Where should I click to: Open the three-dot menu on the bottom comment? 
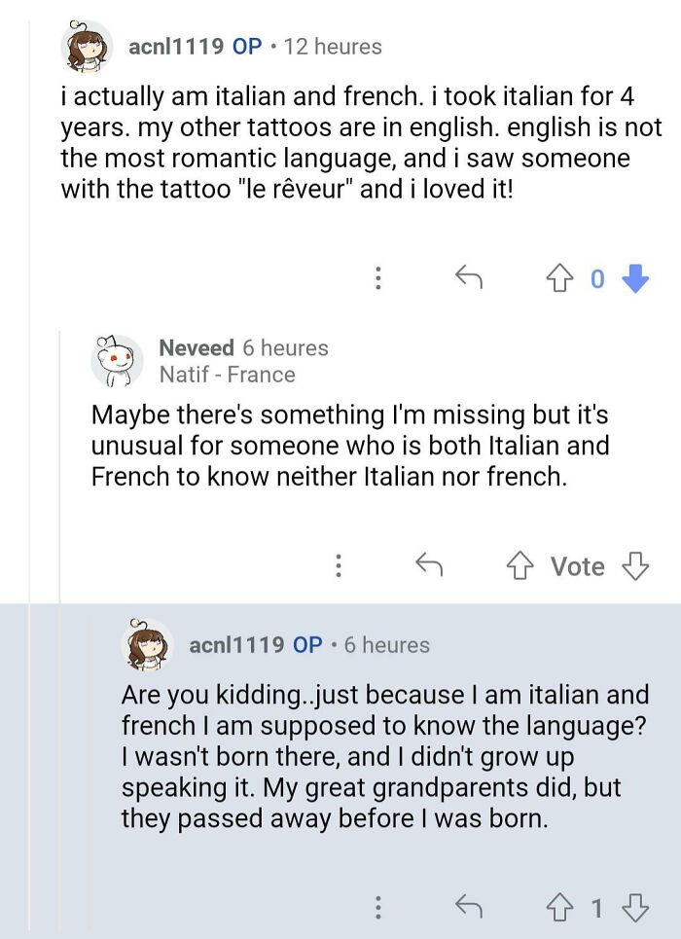click(x=378, y=904)
